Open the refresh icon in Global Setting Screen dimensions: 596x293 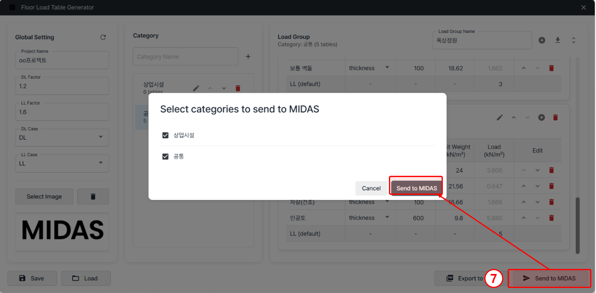(x=103, y=37)
